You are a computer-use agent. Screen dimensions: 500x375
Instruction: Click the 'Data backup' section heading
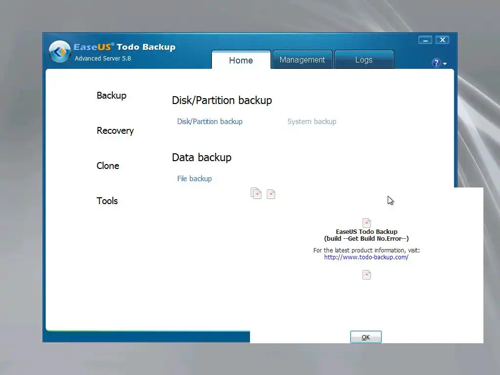pyautogui.click(x=202, y=157)
